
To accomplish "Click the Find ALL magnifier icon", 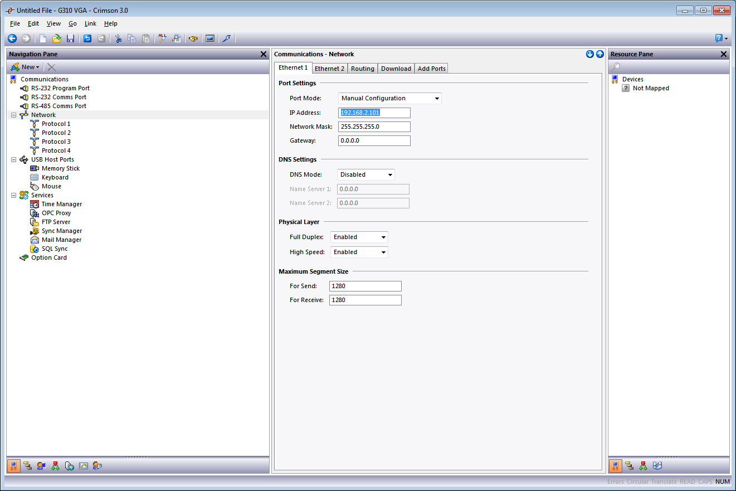I will tap(162, 38).
